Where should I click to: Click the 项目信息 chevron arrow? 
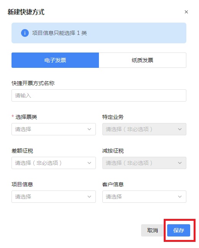[x=89, y=197]
